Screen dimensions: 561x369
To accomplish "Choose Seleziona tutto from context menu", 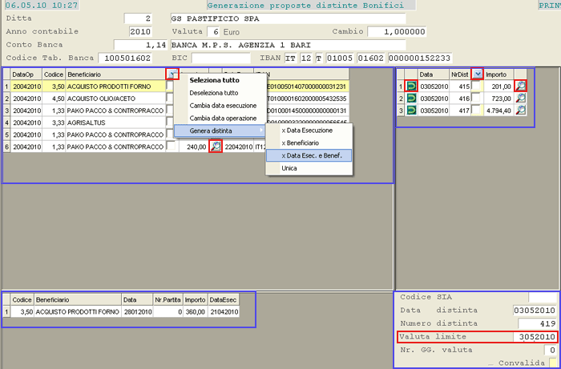I will [214, 80].
